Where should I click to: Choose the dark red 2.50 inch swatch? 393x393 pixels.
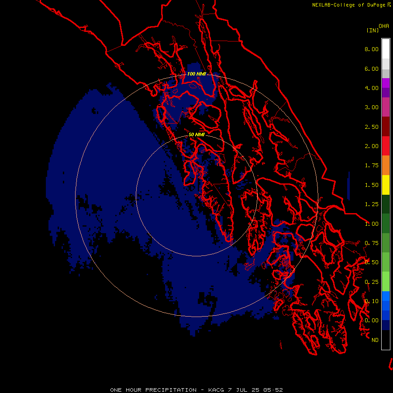click(x=386, y=127)
